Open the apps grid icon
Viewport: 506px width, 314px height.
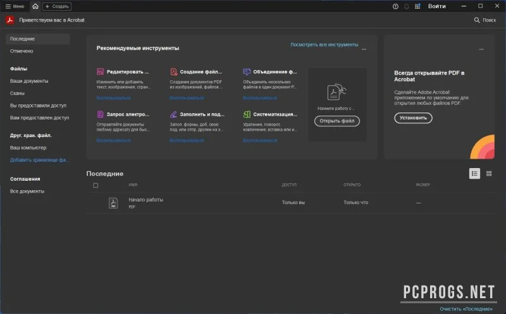point(417,6)
